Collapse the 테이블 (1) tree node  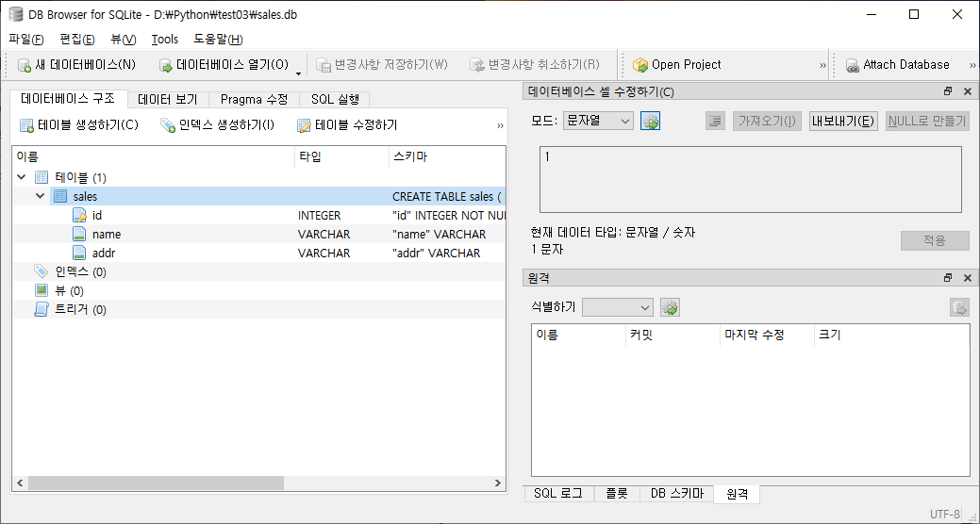point(22,177)
